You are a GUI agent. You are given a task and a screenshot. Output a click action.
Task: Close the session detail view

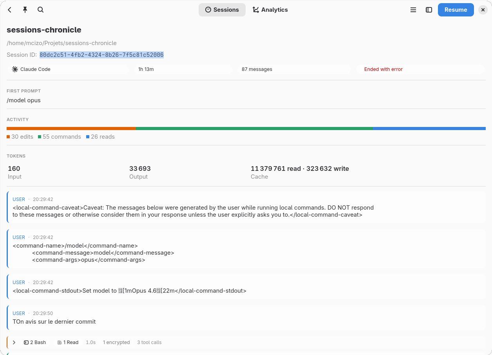(483, 10)
